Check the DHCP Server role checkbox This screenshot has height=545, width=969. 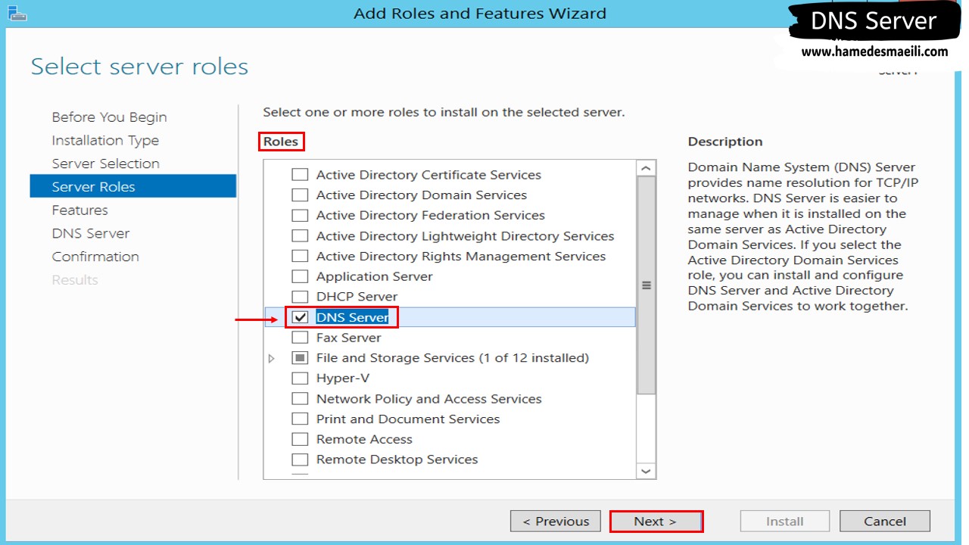point(301,297)
